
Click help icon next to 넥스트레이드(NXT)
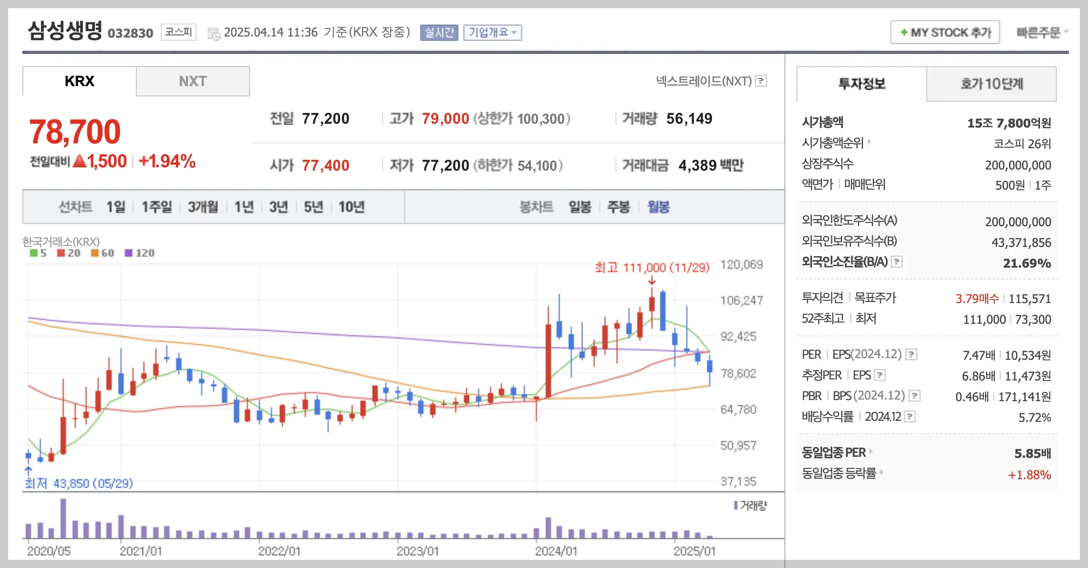[x=761, y=81]
